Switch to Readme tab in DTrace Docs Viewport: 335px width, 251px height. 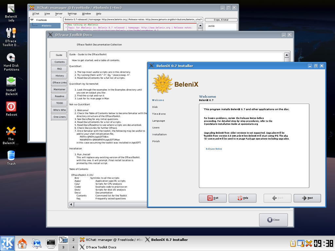pyautogui.click(x=59, y=96)
